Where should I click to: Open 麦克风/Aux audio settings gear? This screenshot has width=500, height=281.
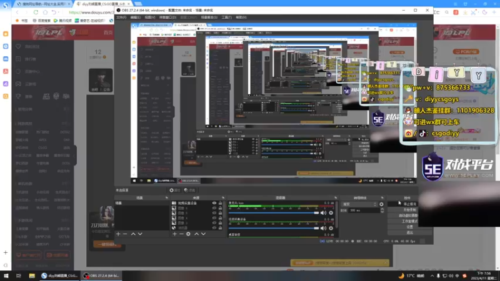tap(331, 212)
